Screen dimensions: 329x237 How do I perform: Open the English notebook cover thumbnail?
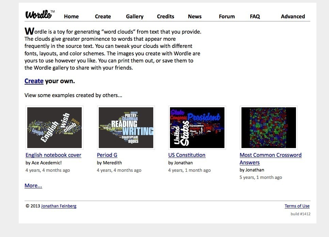pyautogui.click(x=54, y=128)
